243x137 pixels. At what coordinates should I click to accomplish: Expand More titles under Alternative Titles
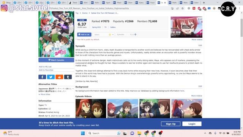[44, 94]
